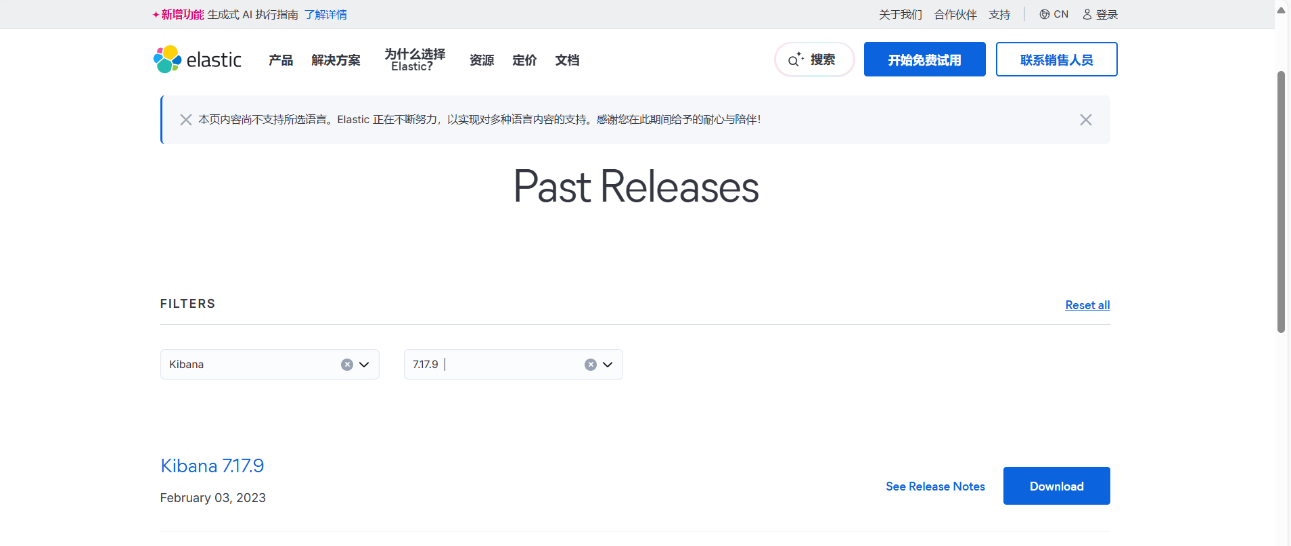Viewport: 1291px width, 546px height.
Task: Open the 定价 page
Action: [524, 60]
